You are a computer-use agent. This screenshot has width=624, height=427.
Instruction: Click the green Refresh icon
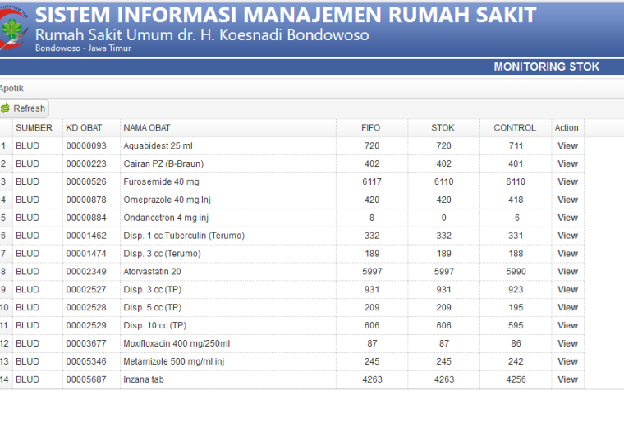point(5,108)
